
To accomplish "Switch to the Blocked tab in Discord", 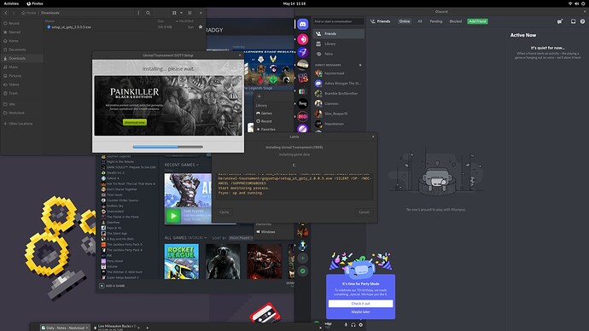I will point(455,21).
